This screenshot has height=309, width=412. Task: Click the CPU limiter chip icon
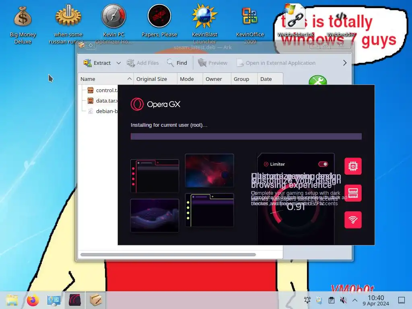(x=353, y=166)
